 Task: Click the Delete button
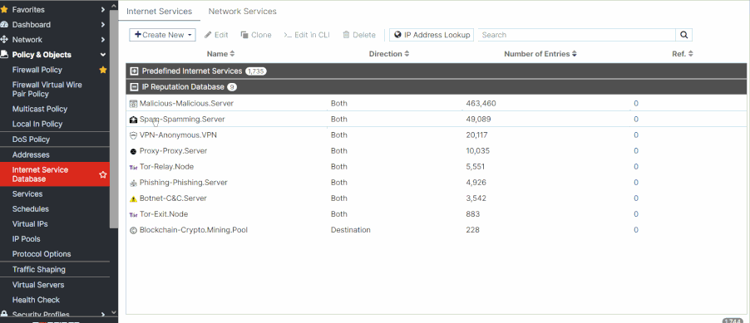tap(359, 35)
